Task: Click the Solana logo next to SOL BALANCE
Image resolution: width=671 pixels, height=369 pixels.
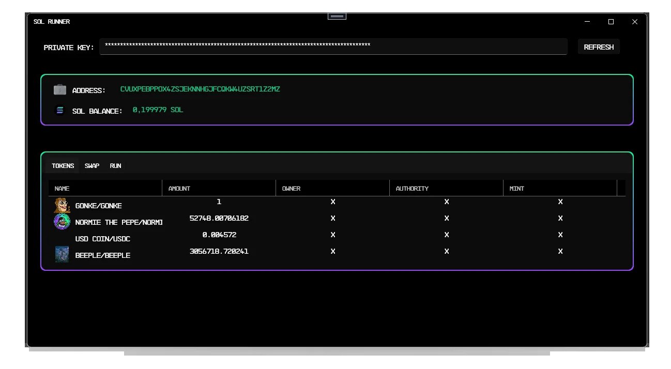Action: tap(59, 110)
